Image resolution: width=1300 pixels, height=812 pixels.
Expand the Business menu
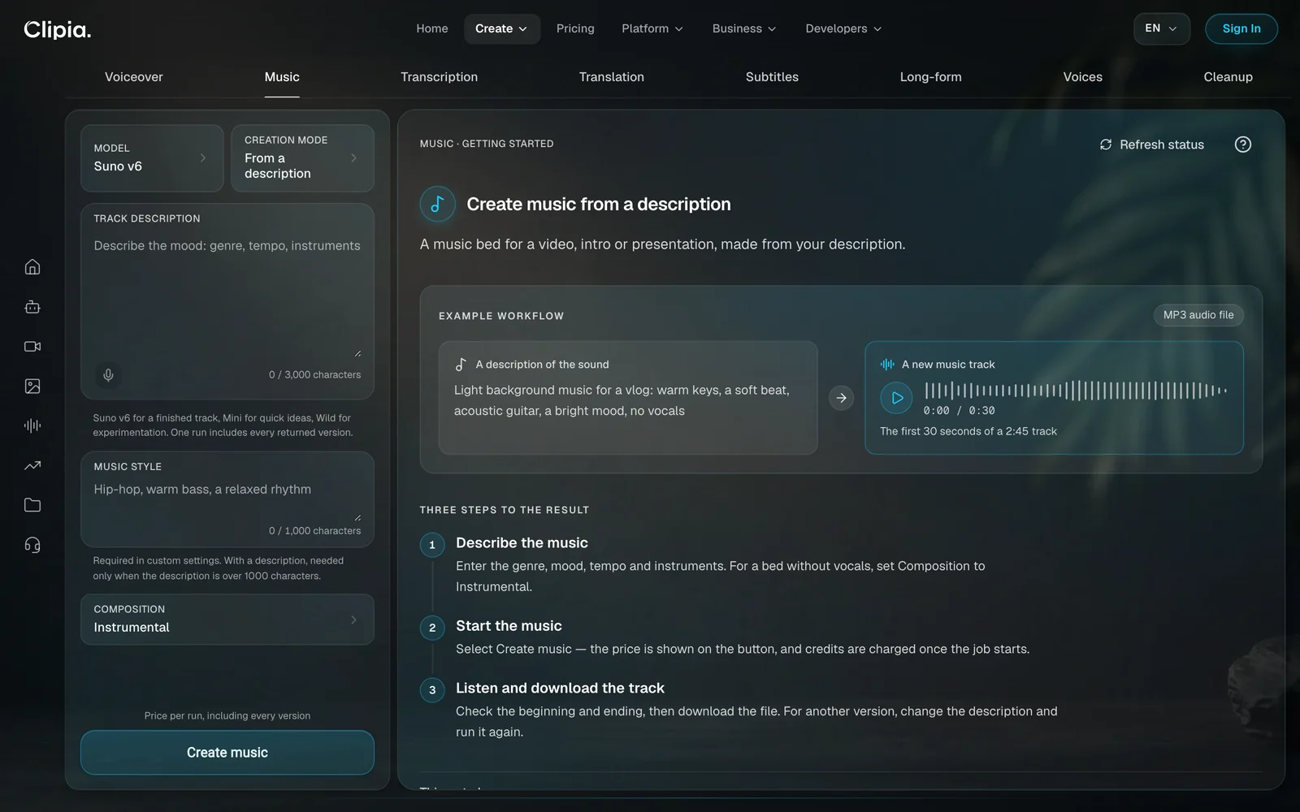click(744, 28)
